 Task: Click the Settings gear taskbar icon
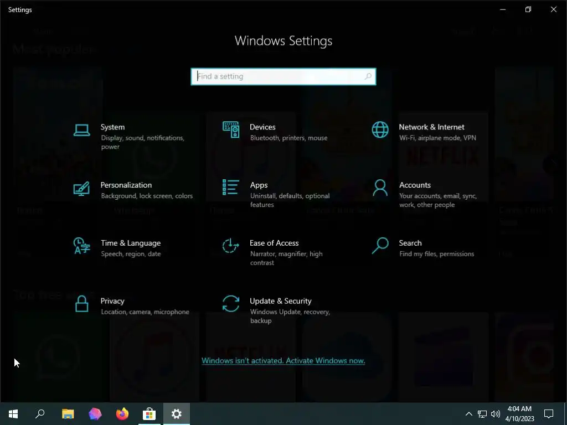[177, 414]
